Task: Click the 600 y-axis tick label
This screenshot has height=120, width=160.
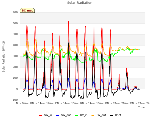Action: (15, 23)
